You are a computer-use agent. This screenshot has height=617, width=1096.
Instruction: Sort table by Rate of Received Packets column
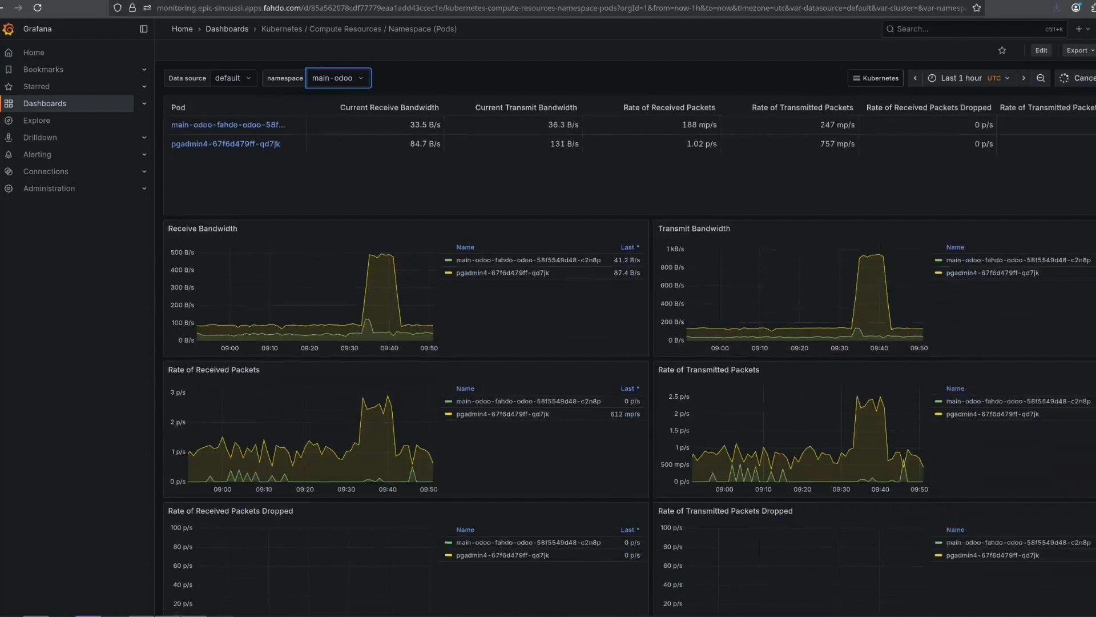pos(669,108)
